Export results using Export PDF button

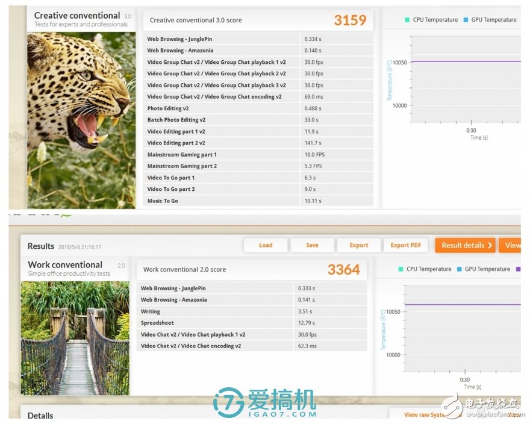click(x=405, y=245)
